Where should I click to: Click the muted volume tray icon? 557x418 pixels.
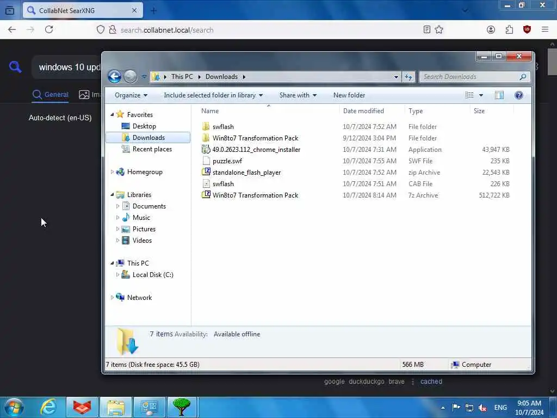(482, 408)
